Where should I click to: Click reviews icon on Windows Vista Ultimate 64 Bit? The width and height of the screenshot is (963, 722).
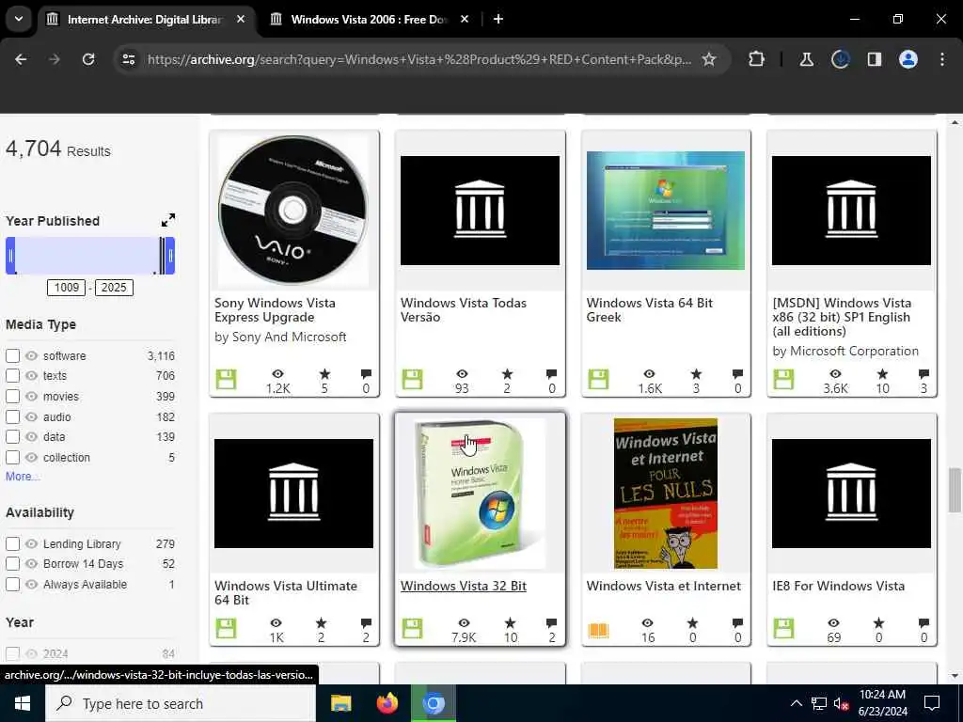point(366,623)
